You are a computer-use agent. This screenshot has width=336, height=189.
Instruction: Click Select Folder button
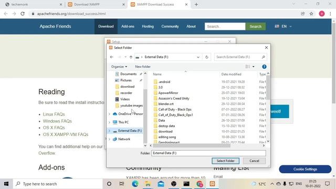pos(225,161)
